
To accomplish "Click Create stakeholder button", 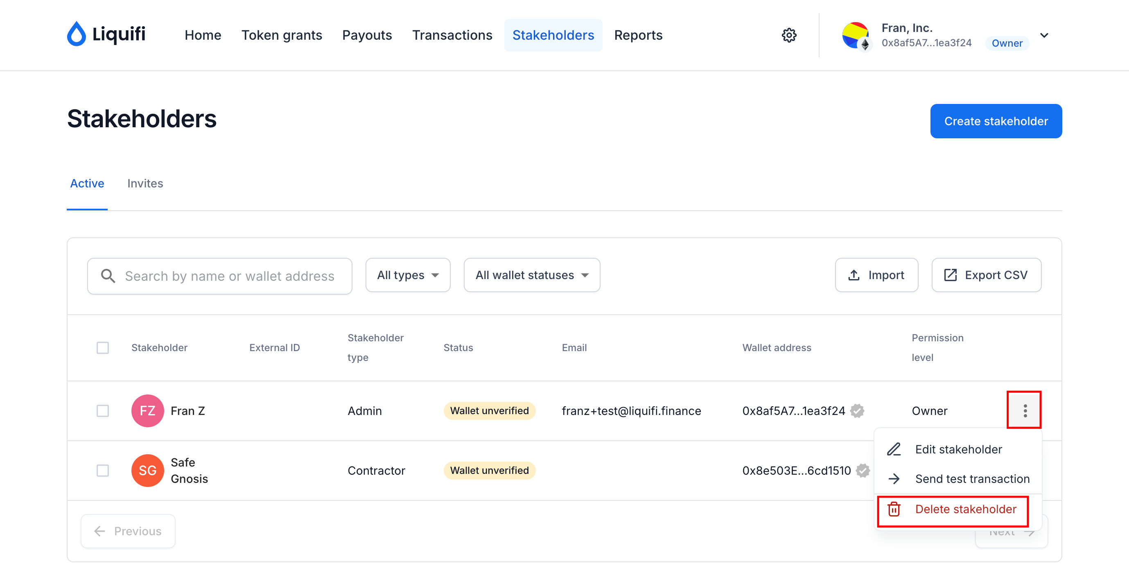I will (996, 121).
